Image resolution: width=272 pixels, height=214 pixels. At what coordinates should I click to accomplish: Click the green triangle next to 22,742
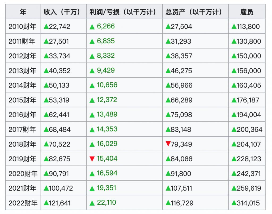pos(46,26)
